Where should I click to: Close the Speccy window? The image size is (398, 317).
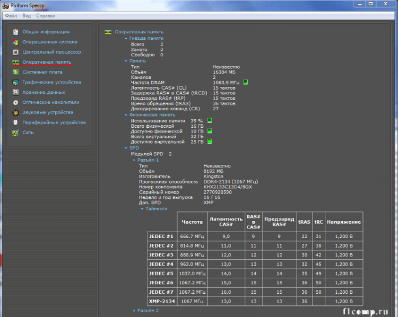[x=386, y=4]
